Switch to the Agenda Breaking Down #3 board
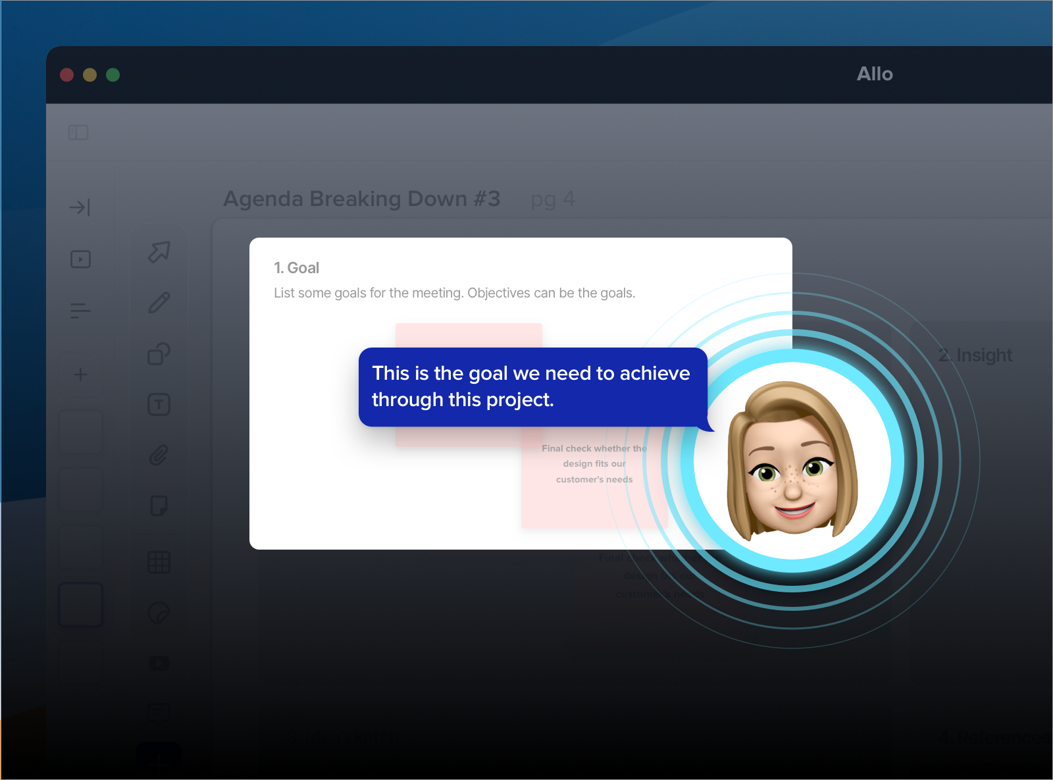This screenshot has height=780, width=1053. pos(363,198)
